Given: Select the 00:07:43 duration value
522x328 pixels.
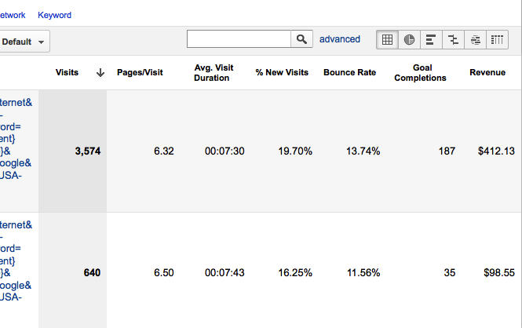Looking at the screenshot, I should (x=224, y=273).
